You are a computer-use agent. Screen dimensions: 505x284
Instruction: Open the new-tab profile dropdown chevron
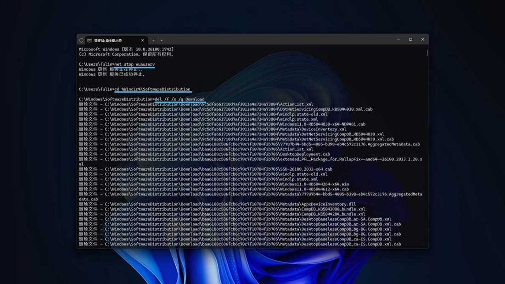(162, 39)
